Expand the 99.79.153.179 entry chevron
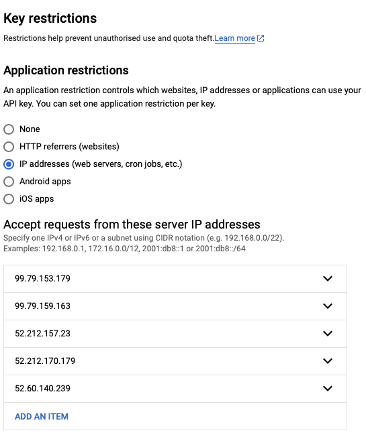This screenshot has width=366, height=447. click(328, 279)
